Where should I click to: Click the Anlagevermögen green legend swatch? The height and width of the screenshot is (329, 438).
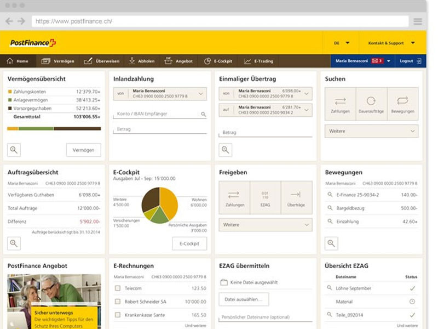(10, 100)
